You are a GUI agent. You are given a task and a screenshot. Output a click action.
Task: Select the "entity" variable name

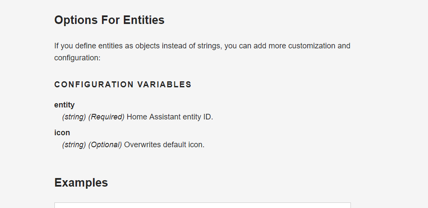pos(64,105)
